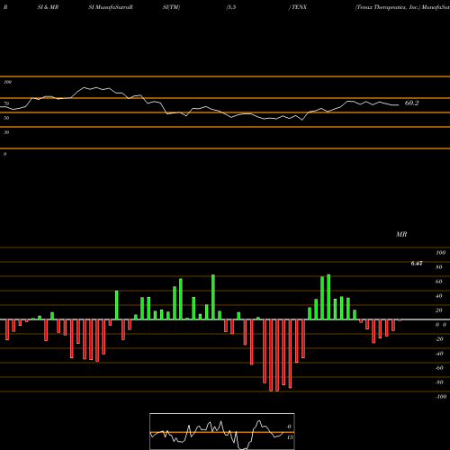Click the Tenax Therapeutics company name text
The image size is (450, 450).
388,7
